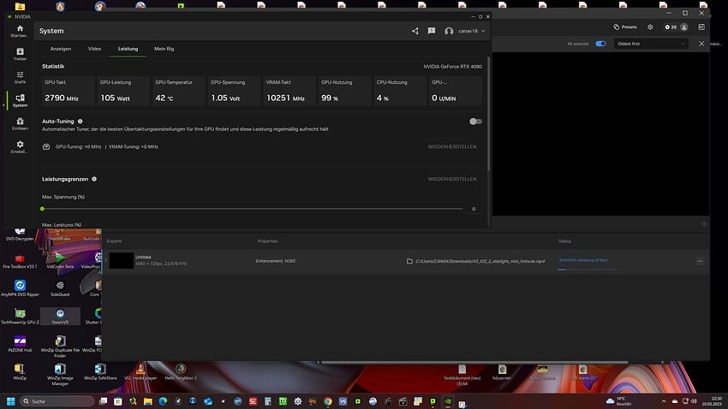Open WinZip Duplicate File Finder shortcut

[60, 346]
